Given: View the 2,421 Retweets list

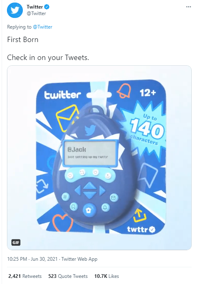Looking at the screenshot, I should click(x=25, y=276).
